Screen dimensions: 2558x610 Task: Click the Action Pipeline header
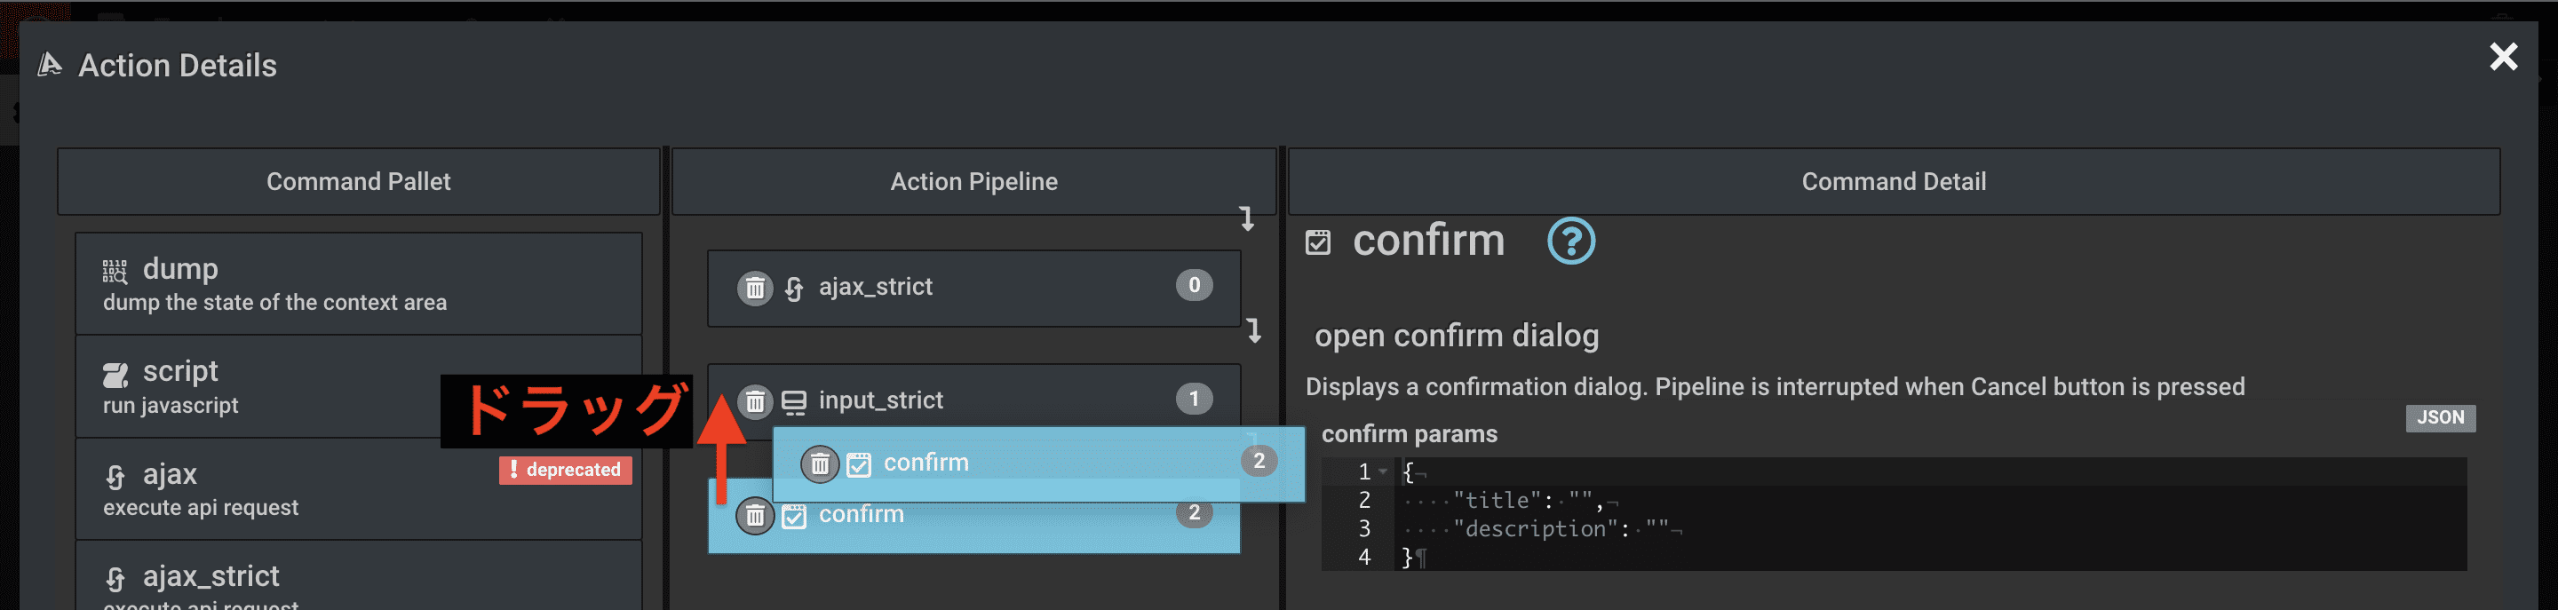(974, 182)
